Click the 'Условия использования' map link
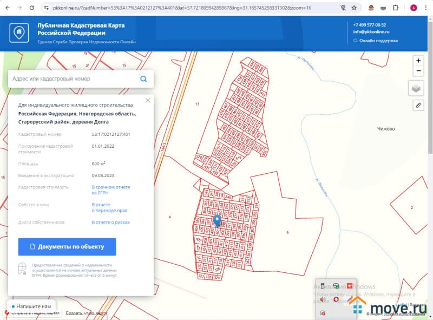Screen dimensions: 433x320 404,314
